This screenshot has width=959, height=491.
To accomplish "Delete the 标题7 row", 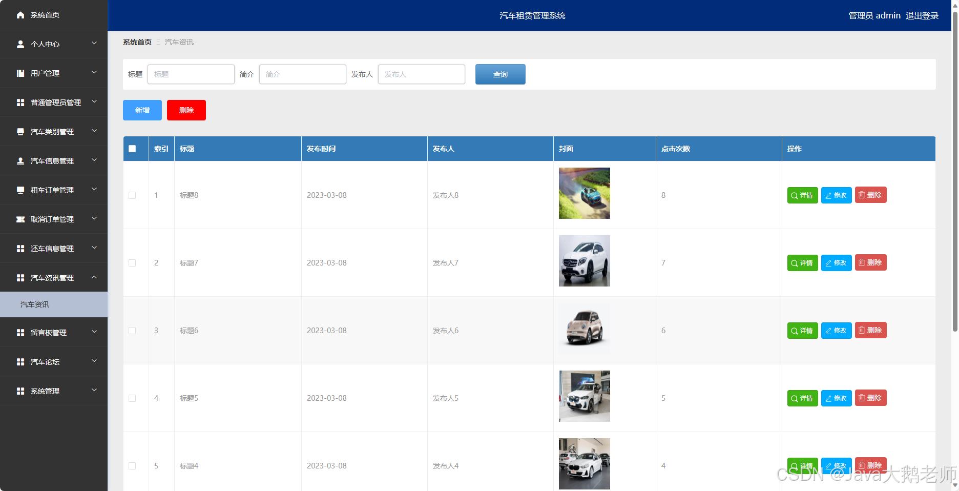I will (x=870, y=263).
